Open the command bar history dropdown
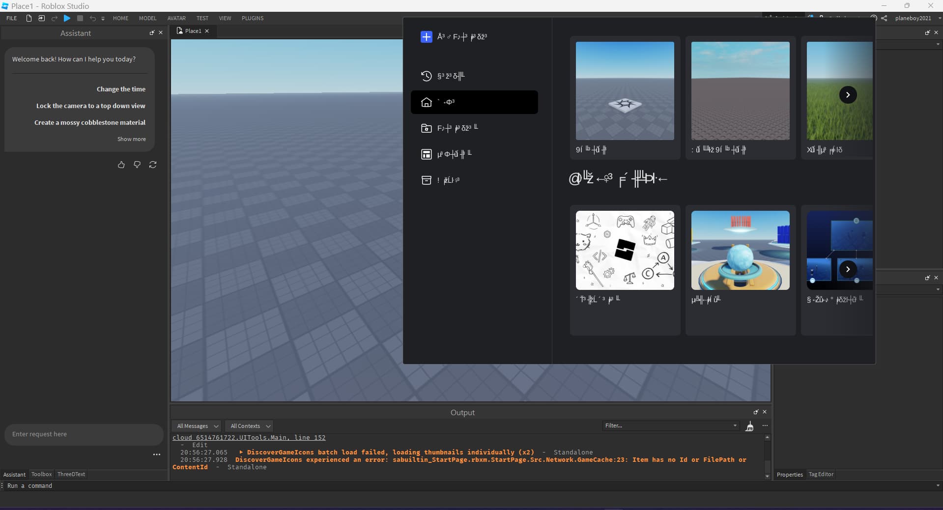Image resolution: width=943 pixels, height=510 pixels. pos(938,485)
